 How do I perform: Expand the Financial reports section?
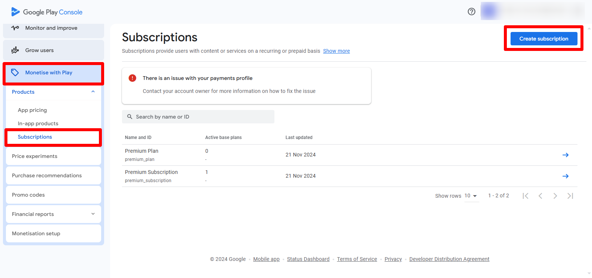[x=93, y=214]
